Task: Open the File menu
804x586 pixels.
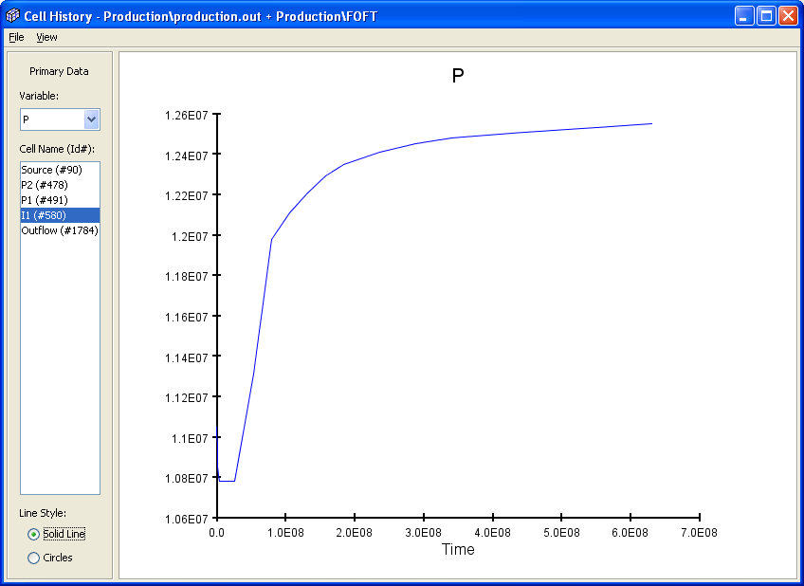Action: pyautogui.click(x=16, y=37)
